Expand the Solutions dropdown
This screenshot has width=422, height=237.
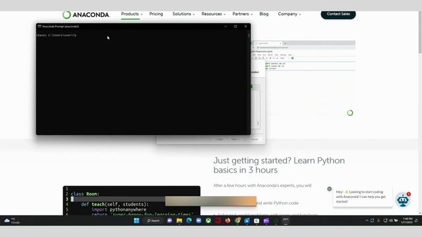coord(183,14)
